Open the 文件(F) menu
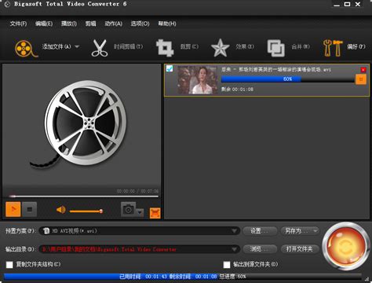 pos(18,24)
